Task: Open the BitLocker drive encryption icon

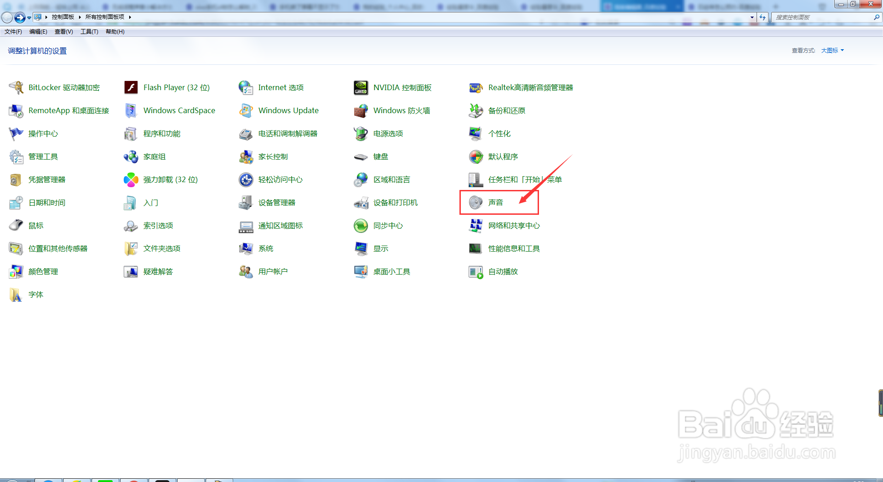Action: coord(16,87)
